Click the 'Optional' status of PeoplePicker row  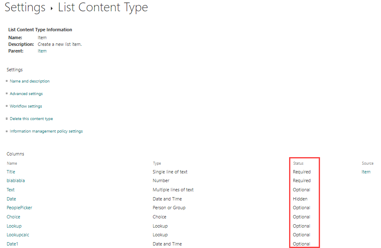click(302, 208)
